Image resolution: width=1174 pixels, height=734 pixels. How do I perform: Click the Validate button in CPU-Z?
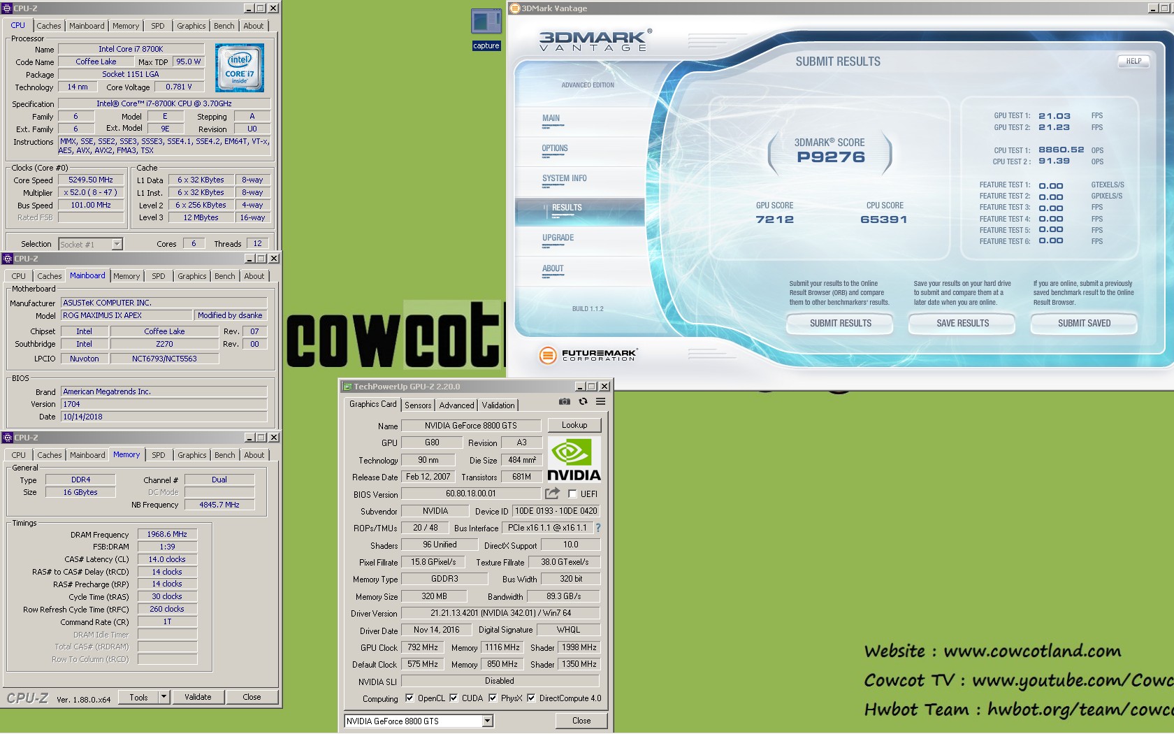click(x=198, y=697)
